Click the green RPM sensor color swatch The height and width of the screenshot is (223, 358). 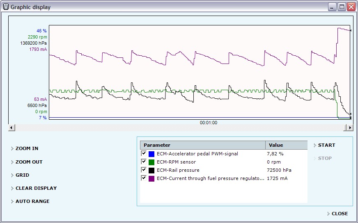pyautogui.click(x=151, y=162)
